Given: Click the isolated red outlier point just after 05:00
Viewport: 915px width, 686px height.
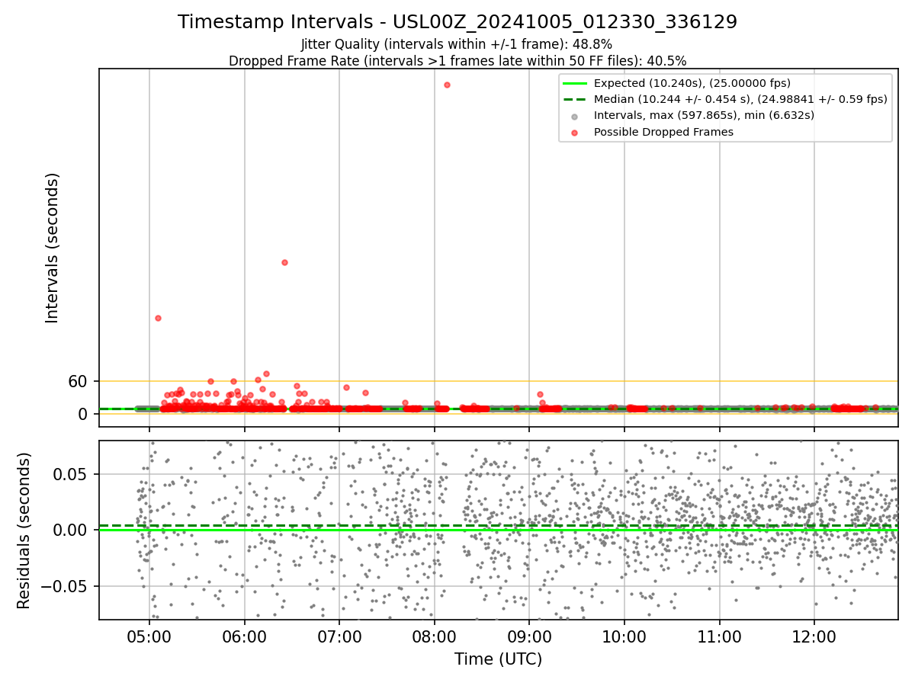Looking at the screenshot, I should click(158, 318).
